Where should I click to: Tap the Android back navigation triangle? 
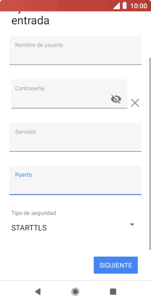pos(38,291)
